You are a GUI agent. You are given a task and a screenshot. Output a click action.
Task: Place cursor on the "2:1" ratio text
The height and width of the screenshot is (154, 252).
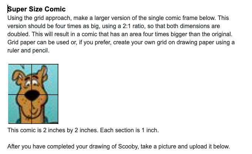point(127,26)
